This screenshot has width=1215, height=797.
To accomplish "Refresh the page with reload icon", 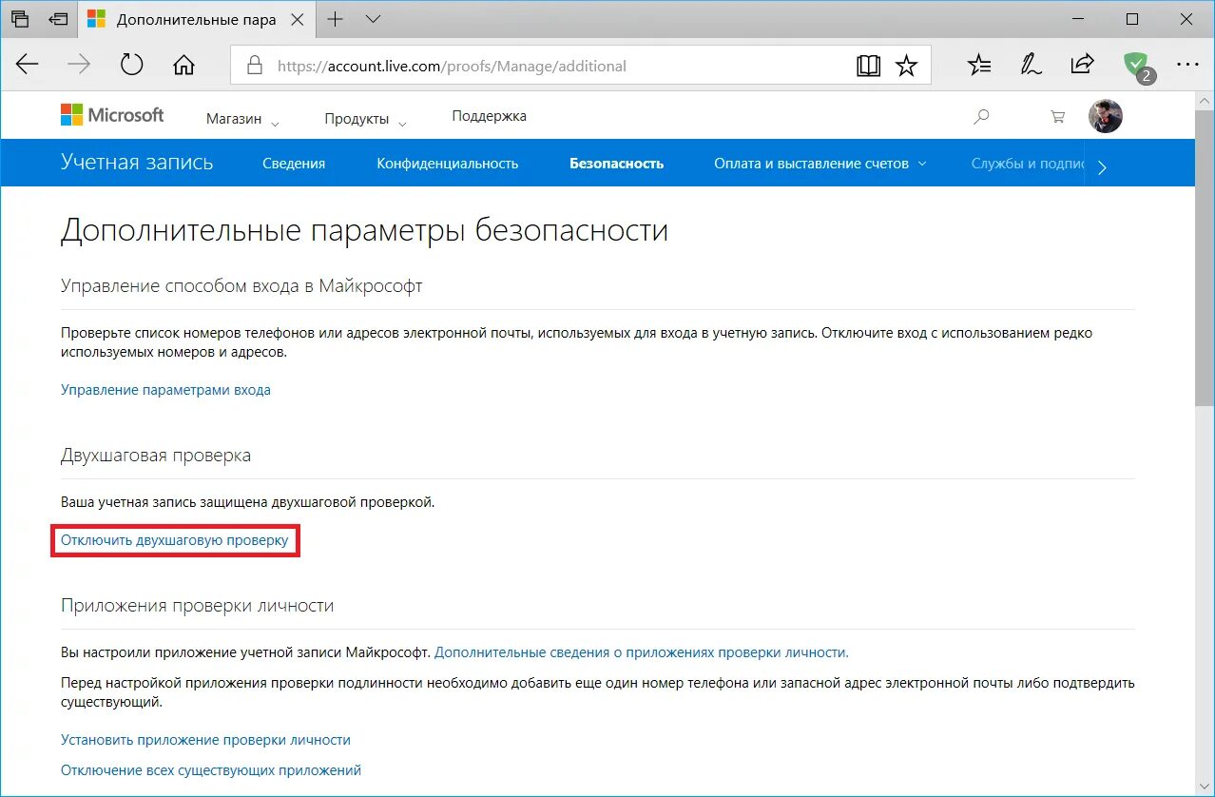I will point(131,65).
